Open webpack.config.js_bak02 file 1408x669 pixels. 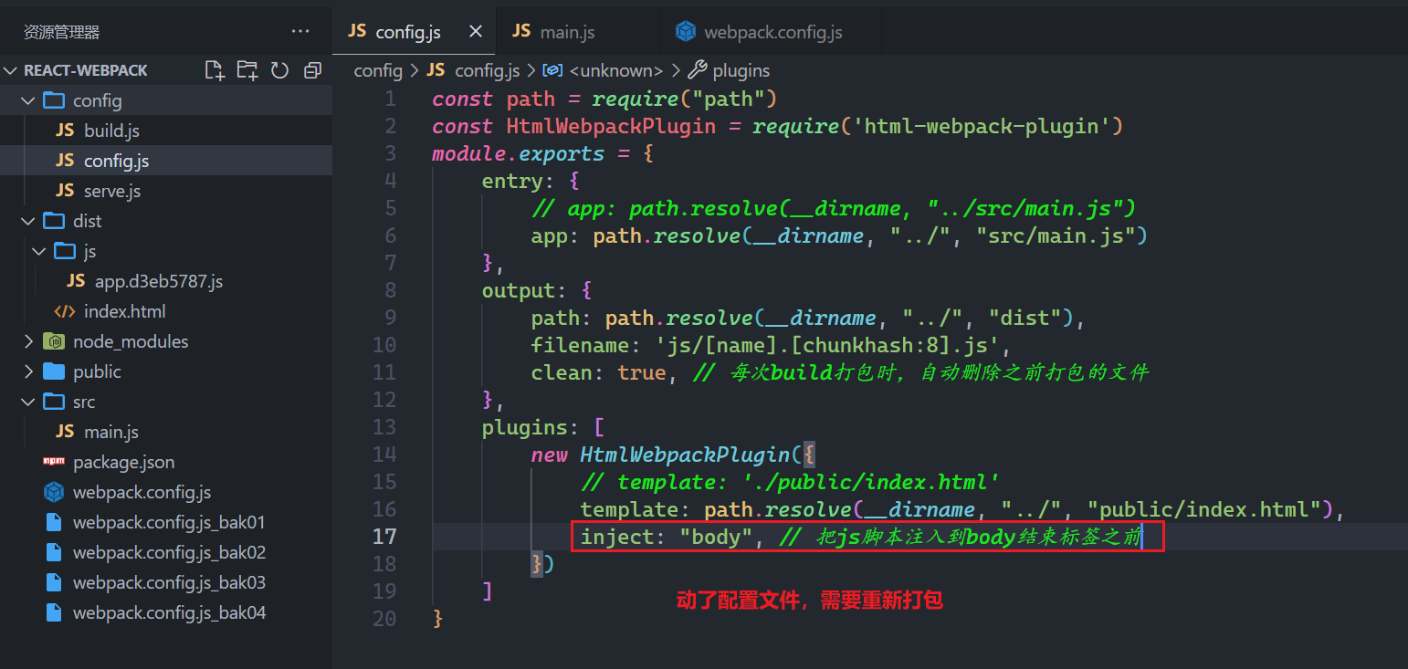(166, 552)
